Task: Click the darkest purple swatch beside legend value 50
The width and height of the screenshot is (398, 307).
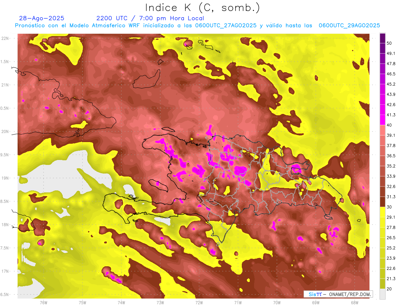Action: pyautogui.click(x=382, y=38)
